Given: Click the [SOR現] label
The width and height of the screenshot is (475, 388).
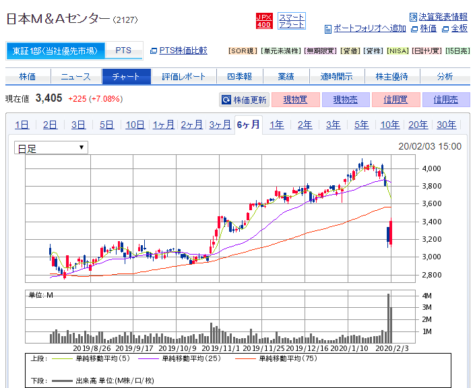Looking at the screenshot, I should 243,51.
